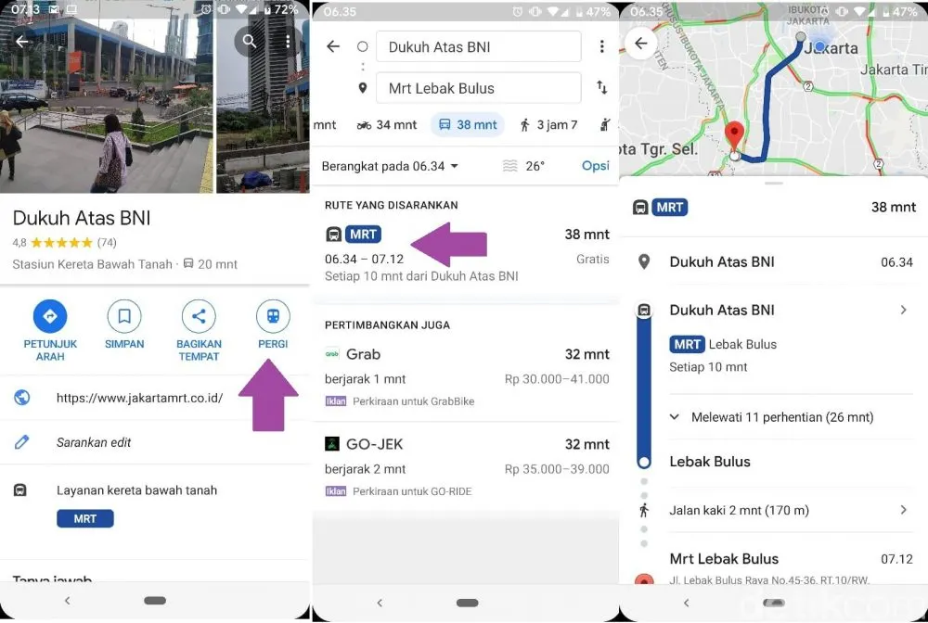Open Jalan kaki 2 mnt walking details chevron
Screen dimensions: 928x623
903,510
